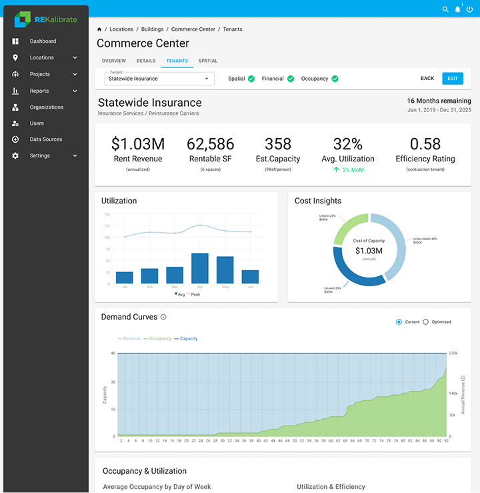The width and height of the screenshot is (480, 493).
Task: Click the Spatial green check icon
Action: [x=251, y=79]
